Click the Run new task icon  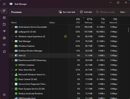(60, 12)
